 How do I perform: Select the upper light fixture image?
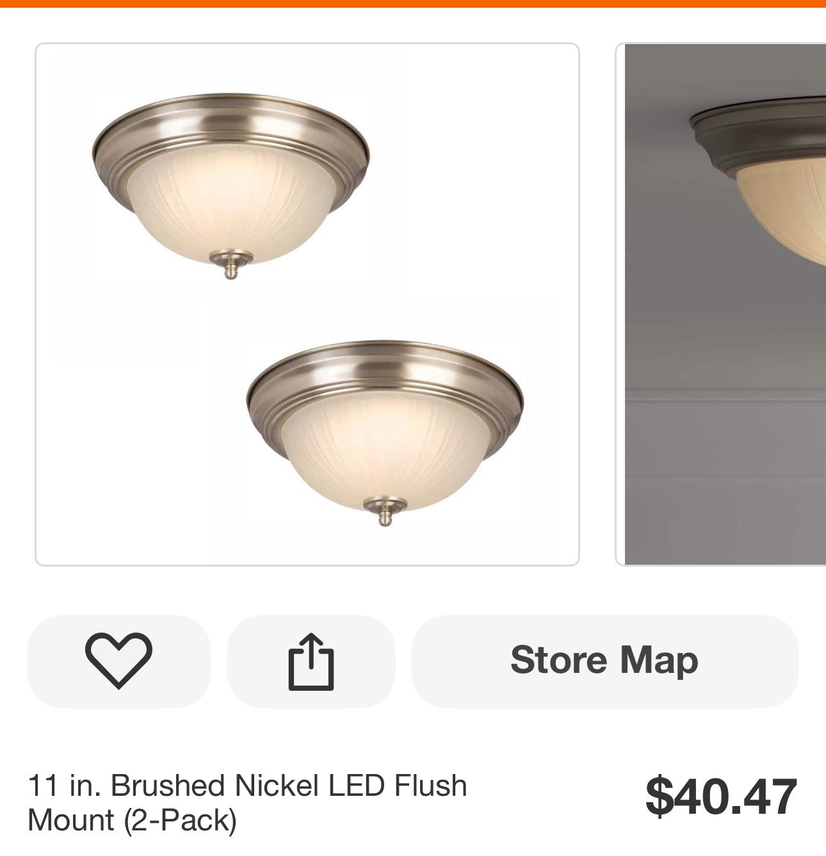pos(231,186)
